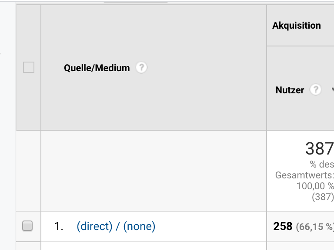Open the (direct) / (none) source link

(116, 226)
